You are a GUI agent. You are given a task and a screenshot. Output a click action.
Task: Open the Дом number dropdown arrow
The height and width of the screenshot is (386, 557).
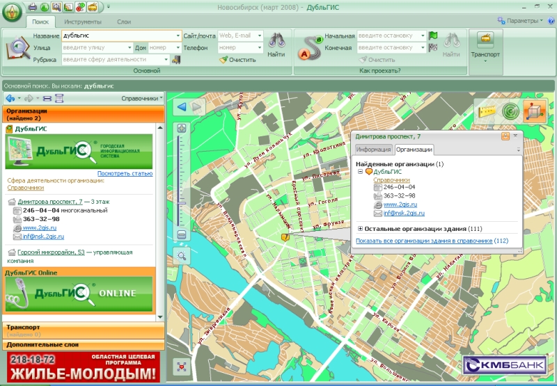click(178, 47)
